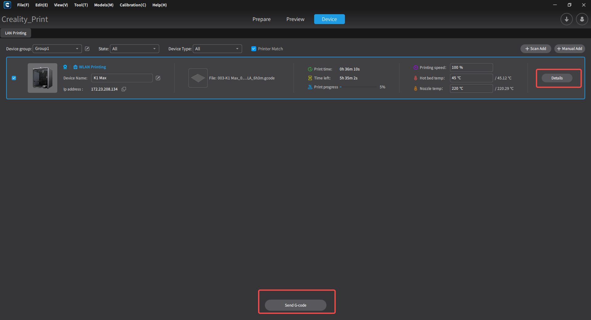Viewport: 591px width, 320px height.
Task: Click the Print progress bar
Action: (358, 87)
